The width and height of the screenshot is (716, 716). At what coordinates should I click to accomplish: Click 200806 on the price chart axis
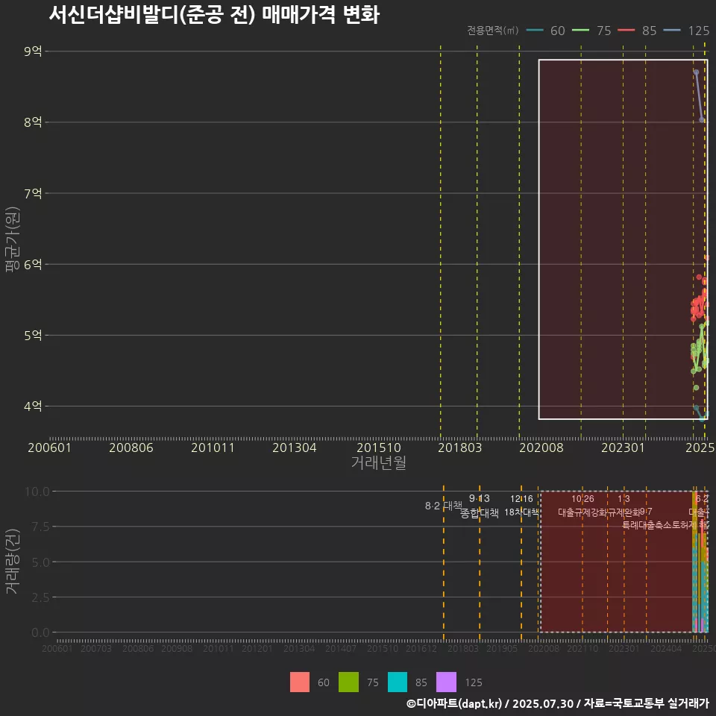click(x=131, y=447)
